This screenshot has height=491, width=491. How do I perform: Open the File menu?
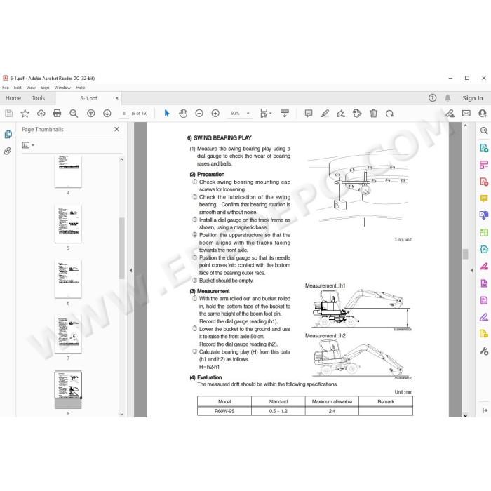pos(6,88)
